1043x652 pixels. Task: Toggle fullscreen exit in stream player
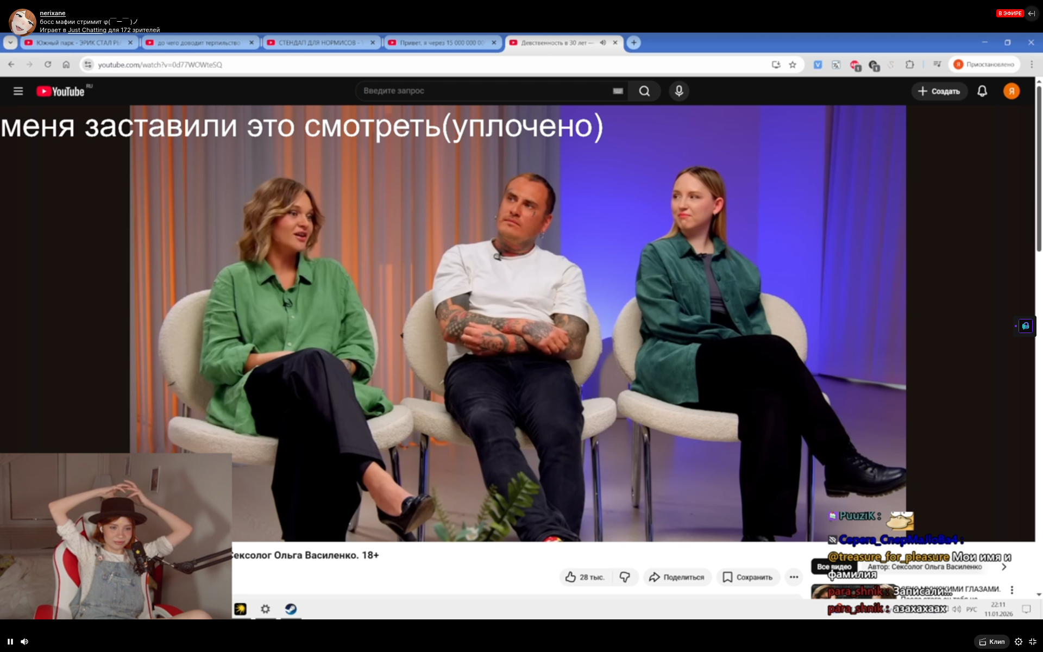[x=1033, y=642]
